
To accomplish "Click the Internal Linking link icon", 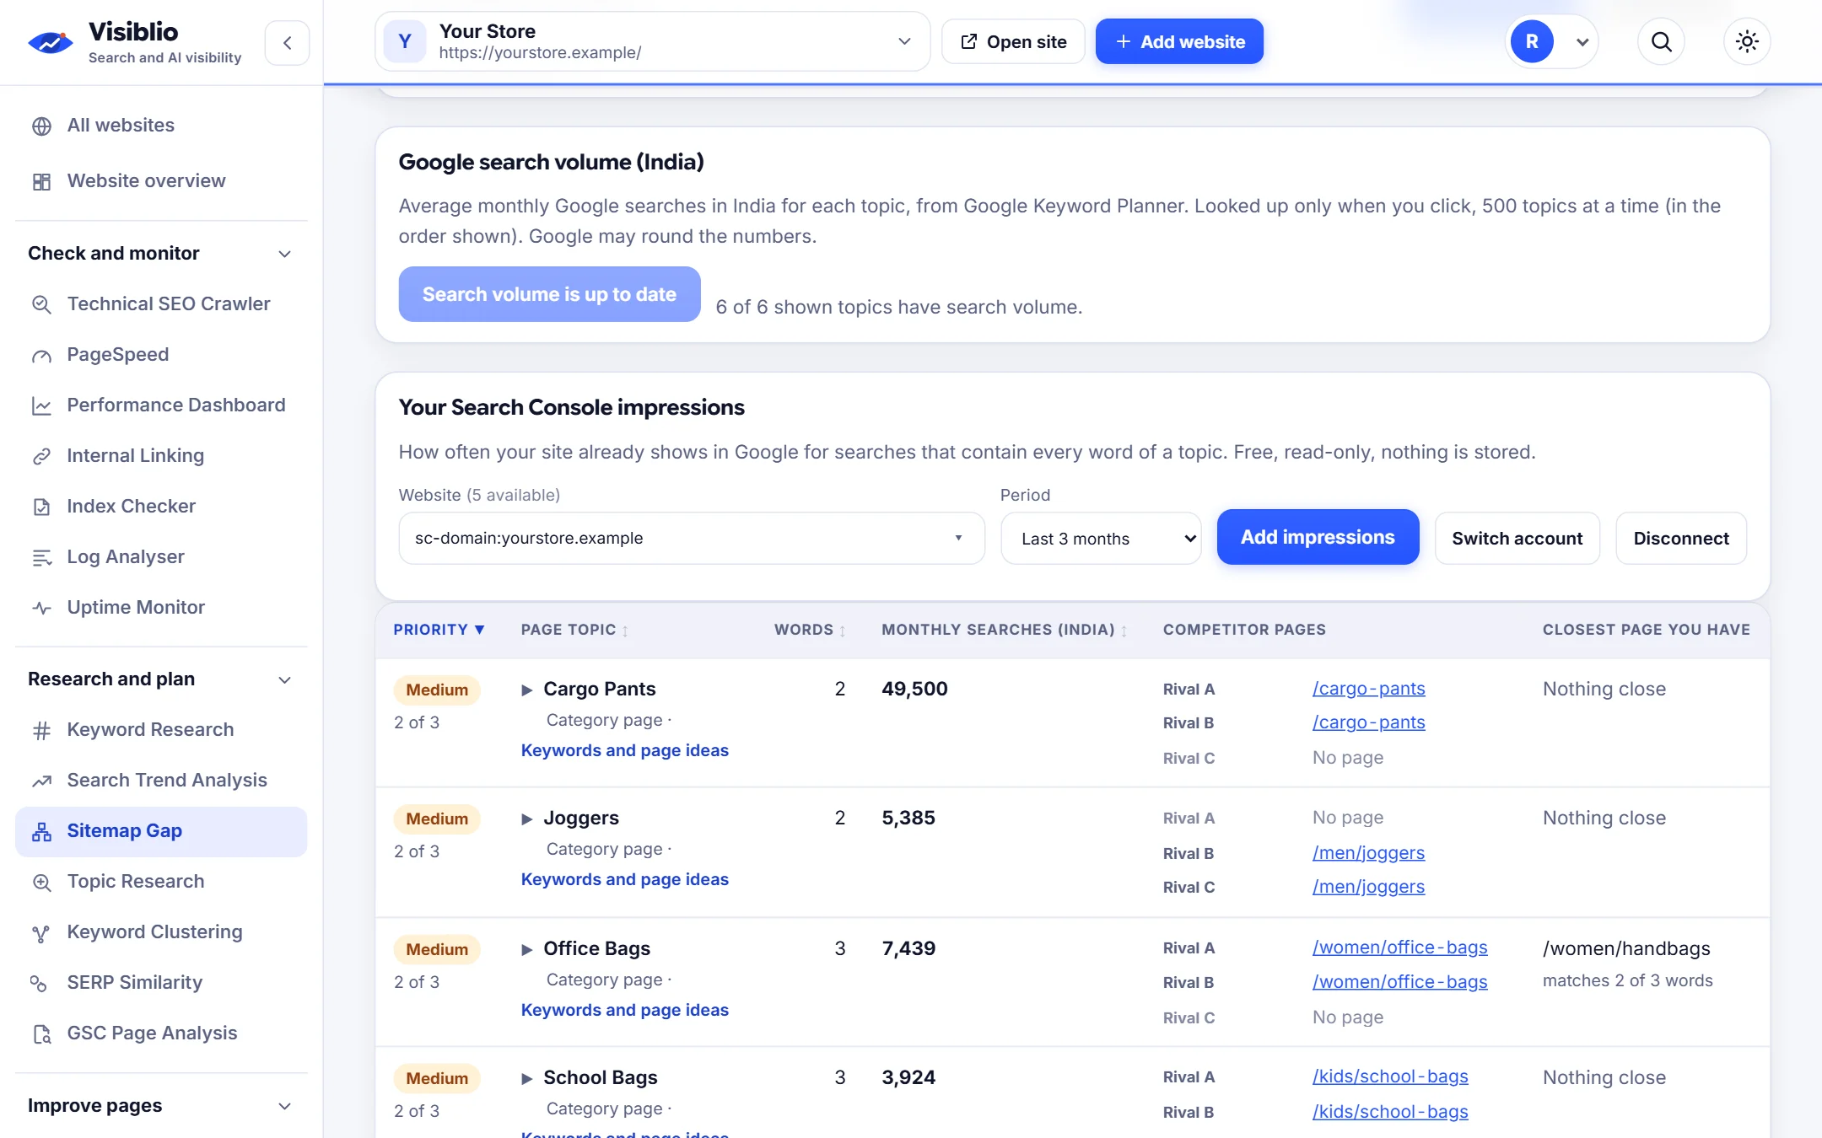I will [41, 457].
